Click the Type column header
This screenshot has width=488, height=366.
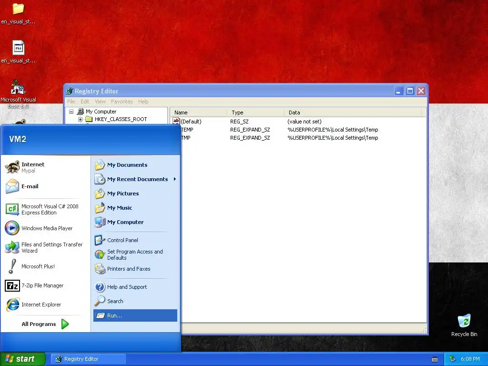(255, 112)
